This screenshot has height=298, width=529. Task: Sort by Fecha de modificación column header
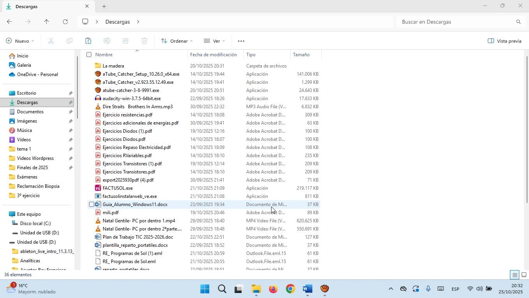[x=213, y=55]
